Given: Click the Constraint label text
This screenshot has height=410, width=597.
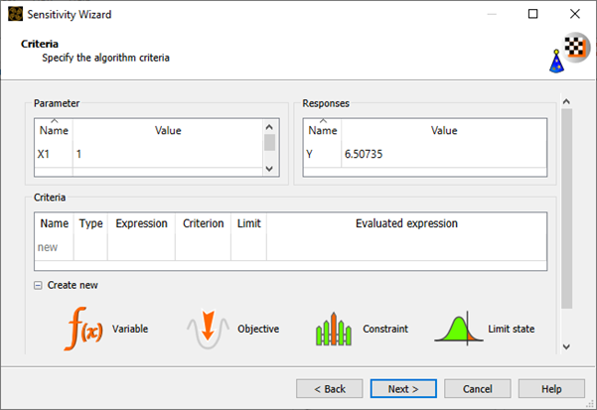Looking at the screenshot, I should click(x=385, y=329).
